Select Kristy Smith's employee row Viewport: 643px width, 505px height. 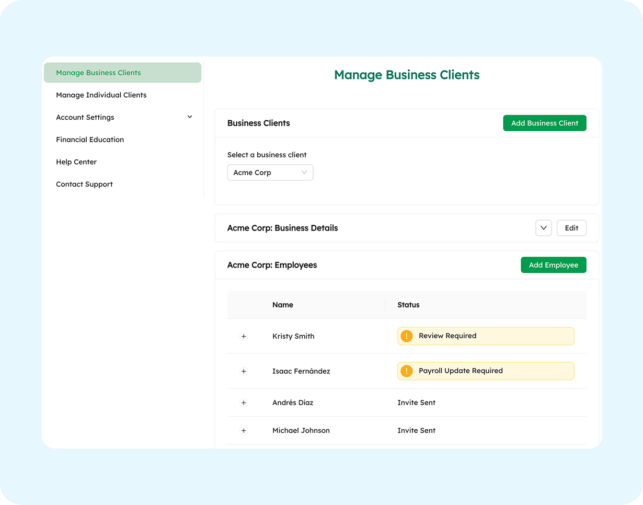click(x=293, y=336)
